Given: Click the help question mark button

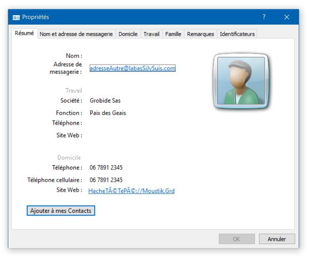Looking at the screenshot, I should 264,17.
